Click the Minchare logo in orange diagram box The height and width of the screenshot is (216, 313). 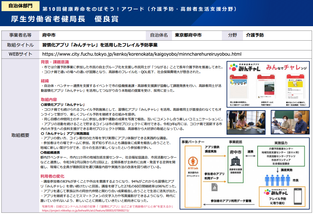pyautogui.click(x=276, y=192)
